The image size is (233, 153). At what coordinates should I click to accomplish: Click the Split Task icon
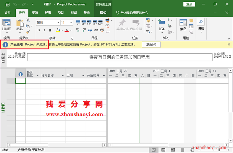[90, 30]
